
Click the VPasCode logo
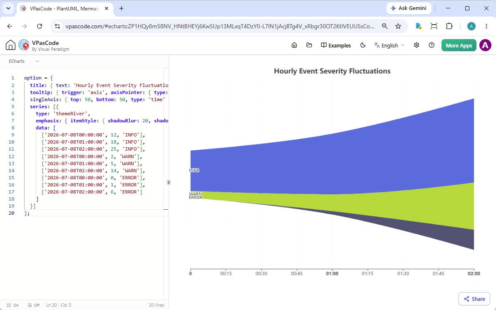click(x=24, y=45)
